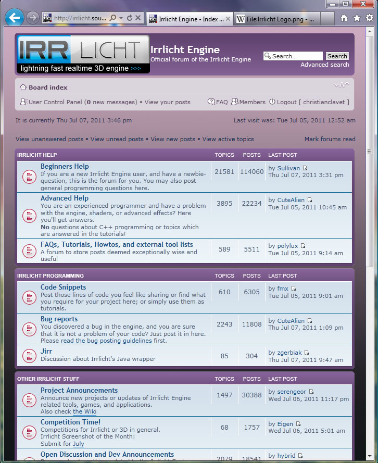
Task: Click the Favorites star icon
Action: (357, 18)
